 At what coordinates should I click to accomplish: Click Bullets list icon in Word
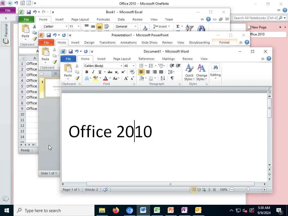pyautogui.click(x=141, y=66)
